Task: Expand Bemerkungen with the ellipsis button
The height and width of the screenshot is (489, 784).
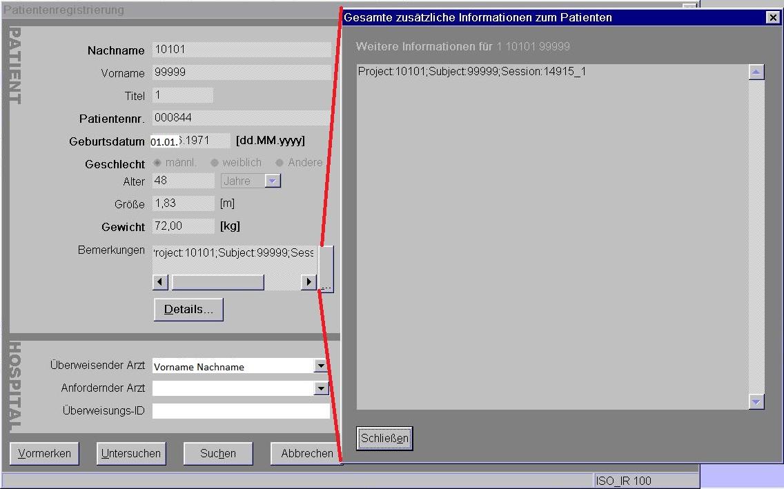Action: click(326, 269)
